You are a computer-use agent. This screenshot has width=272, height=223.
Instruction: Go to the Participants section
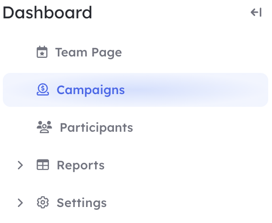click(96, 128)
